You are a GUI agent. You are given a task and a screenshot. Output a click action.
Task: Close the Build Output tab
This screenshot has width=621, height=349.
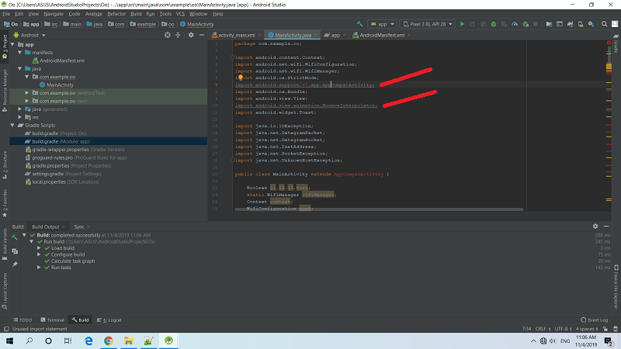(x=64, y=226)
